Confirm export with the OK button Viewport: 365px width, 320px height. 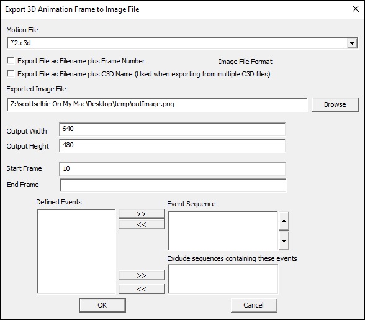pyautogui.click(x=102, y=305)
